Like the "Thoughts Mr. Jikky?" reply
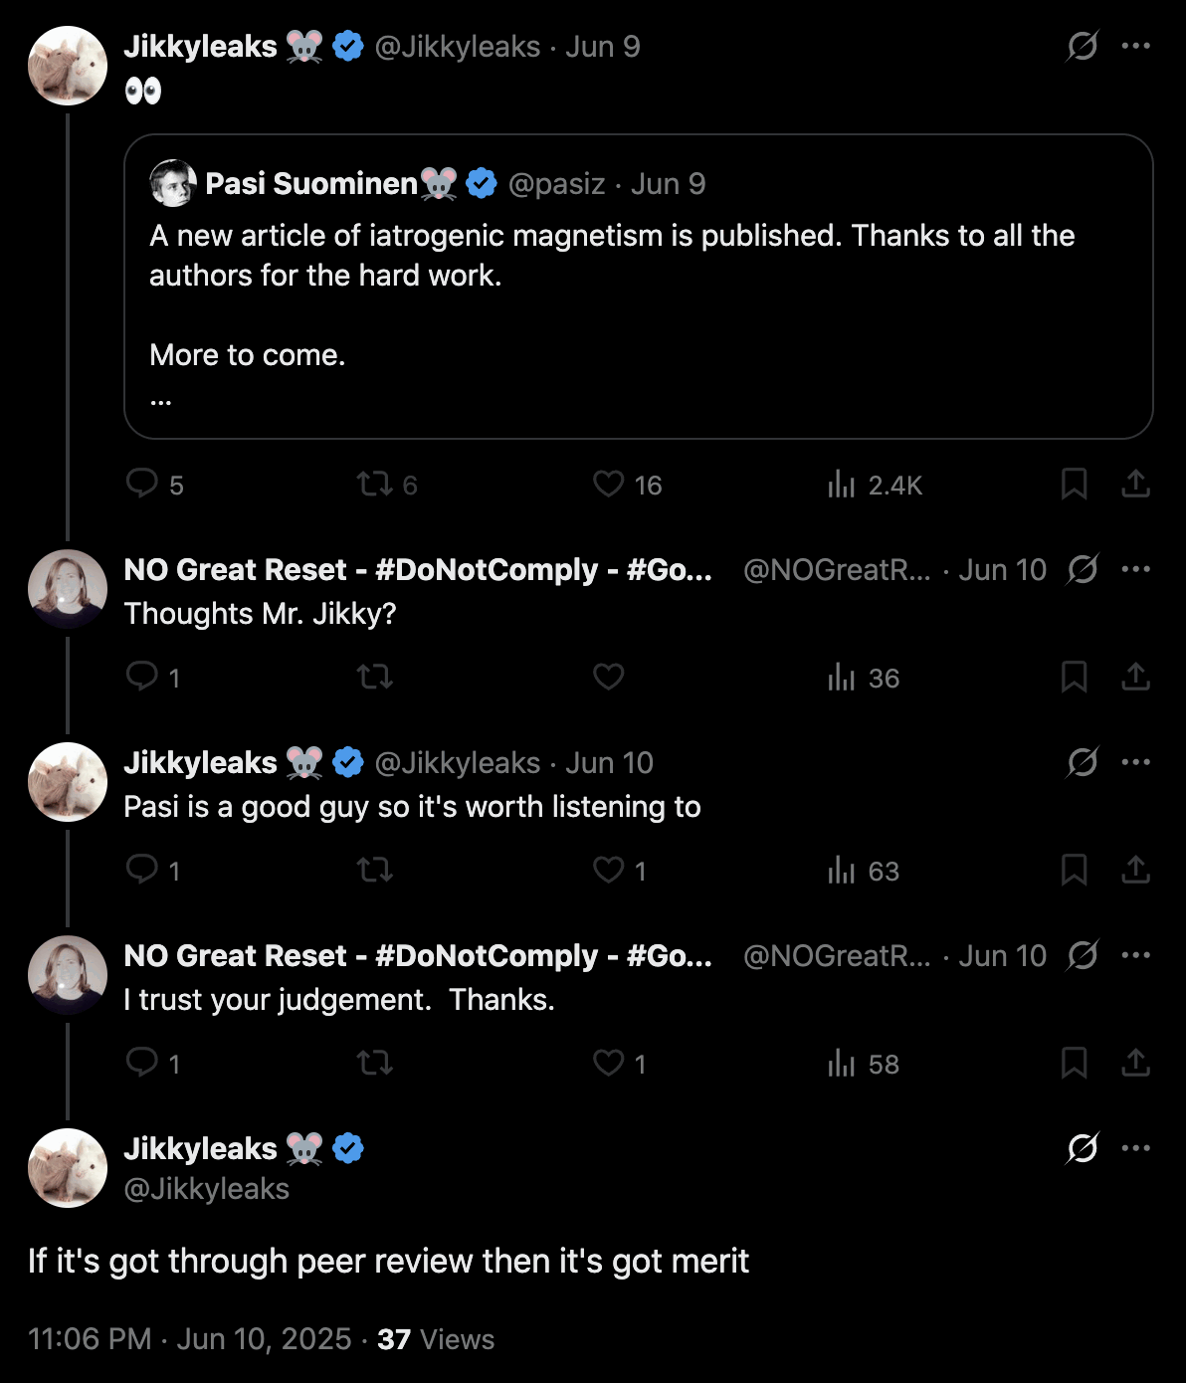 [x=608, y=678]
